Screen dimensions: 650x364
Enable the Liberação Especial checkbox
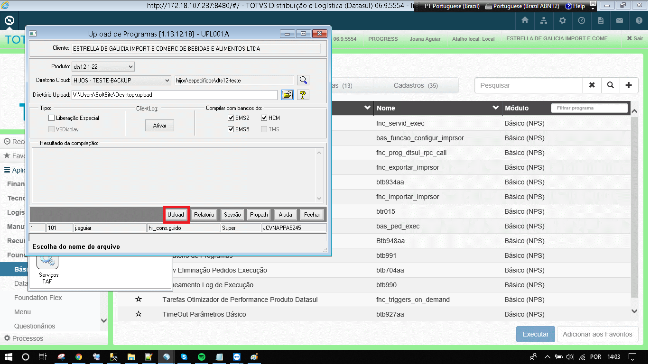point(52,118)
